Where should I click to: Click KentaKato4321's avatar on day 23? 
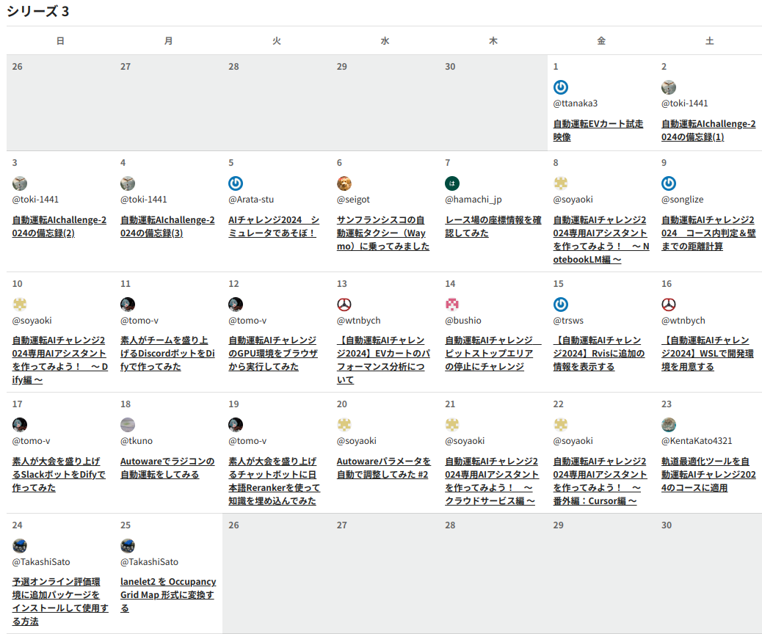668,425
